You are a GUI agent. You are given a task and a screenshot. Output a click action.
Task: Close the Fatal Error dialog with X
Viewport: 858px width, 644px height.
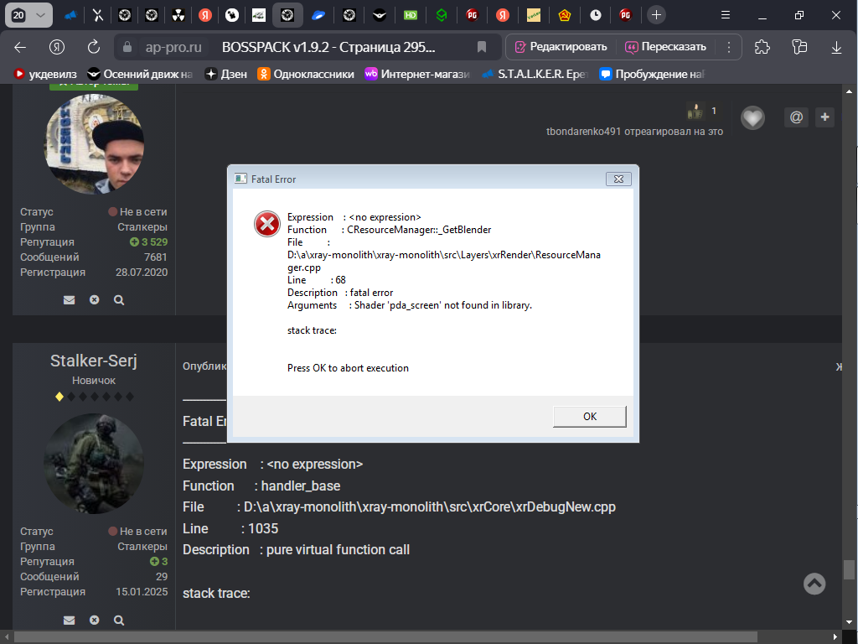tap(618, 179)
